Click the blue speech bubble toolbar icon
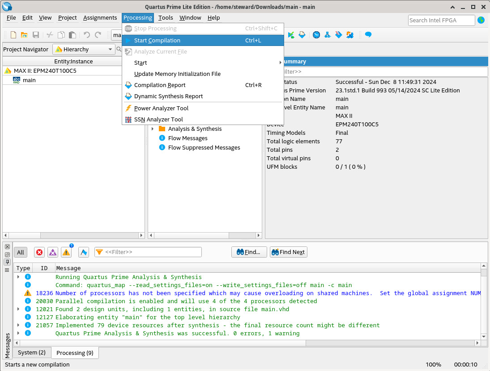This screenshot has height=371, width=490. 368,35
